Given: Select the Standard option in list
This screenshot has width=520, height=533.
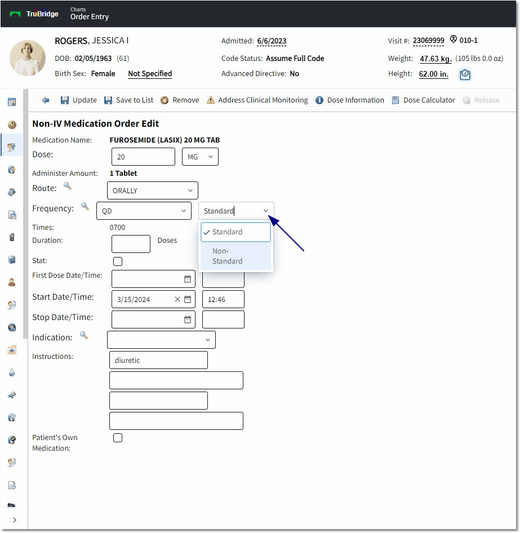Looking at the screenshot, I should (236, 232).
